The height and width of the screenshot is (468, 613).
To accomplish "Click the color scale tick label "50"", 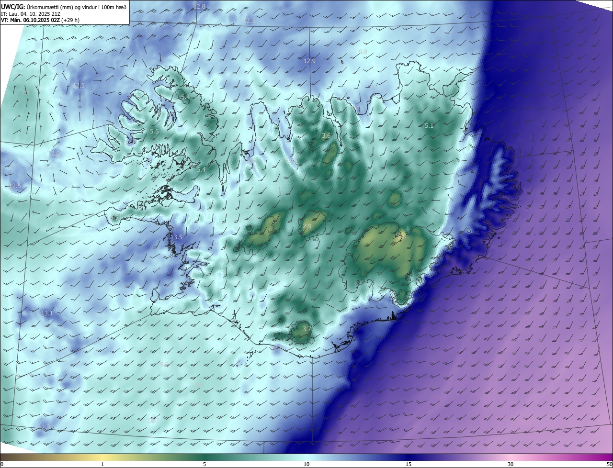I will click(609, 464).
